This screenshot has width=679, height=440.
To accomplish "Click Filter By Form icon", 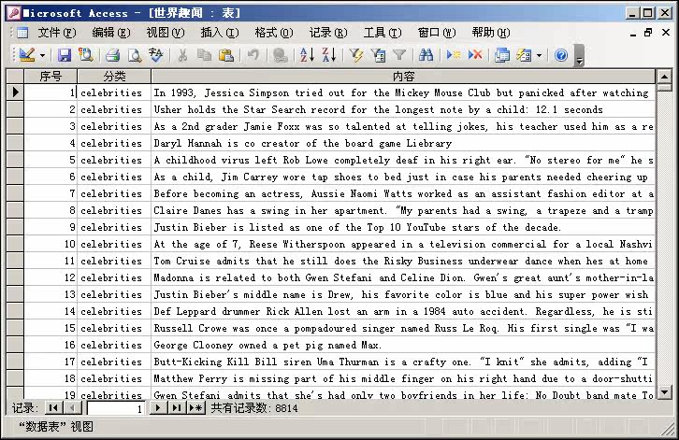I will point(378,55).
